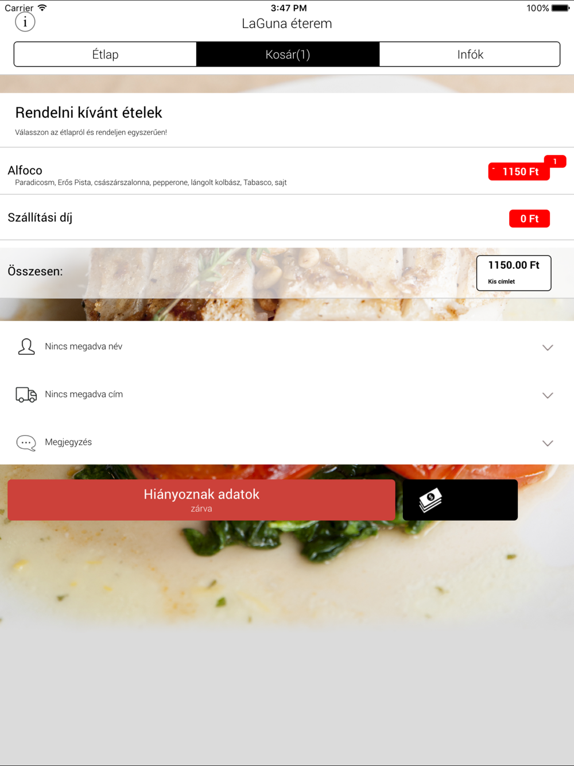Switch to the Infók tab
Screen dimensions: 574x766
click(x=470, y=55)
